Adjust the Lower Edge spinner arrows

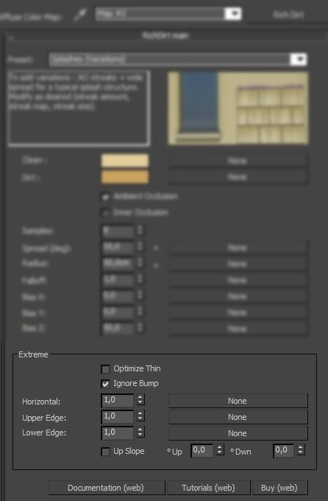coord(140,432)
